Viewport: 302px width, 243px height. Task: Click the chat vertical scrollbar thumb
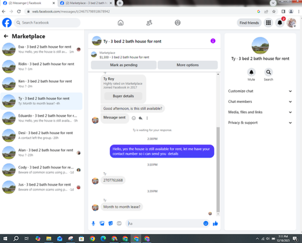(x=218, y=169)
